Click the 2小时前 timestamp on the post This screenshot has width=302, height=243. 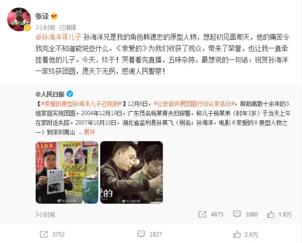45,28
